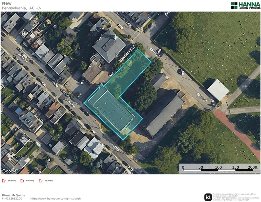
Task: Click the Hanna Langholz Wilson Ellis logo
Action: point(246,5)
